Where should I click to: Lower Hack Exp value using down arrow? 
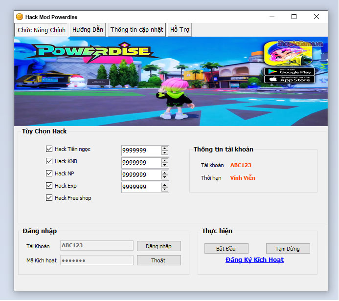pyautogui.click(x=165, y=190)
